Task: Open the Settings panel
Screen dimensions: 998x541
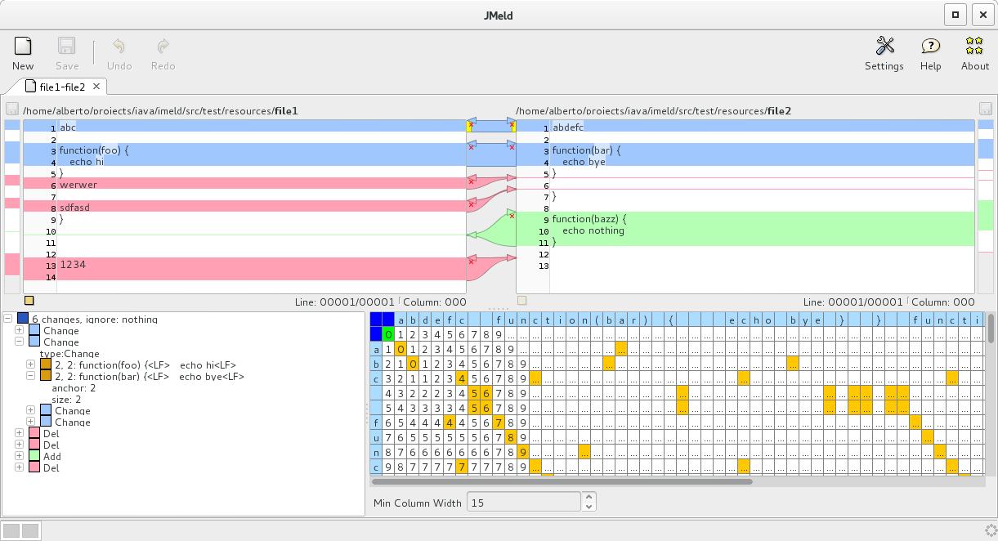Action: click(884, 54)
